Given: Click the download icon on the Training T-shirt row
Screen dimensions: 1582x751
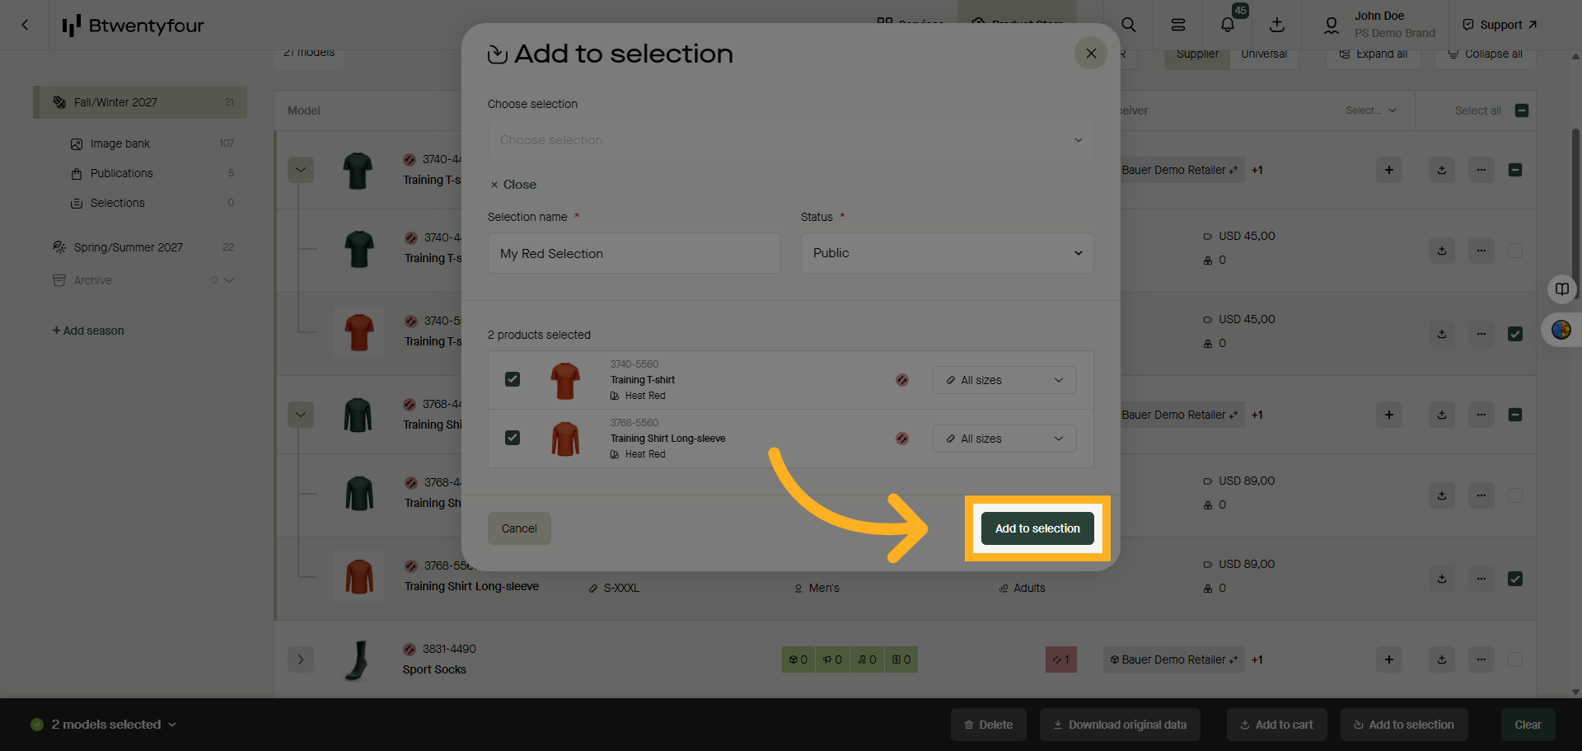Looking at the screenshot, I should pyautogui.click(x=1441, y=170).
